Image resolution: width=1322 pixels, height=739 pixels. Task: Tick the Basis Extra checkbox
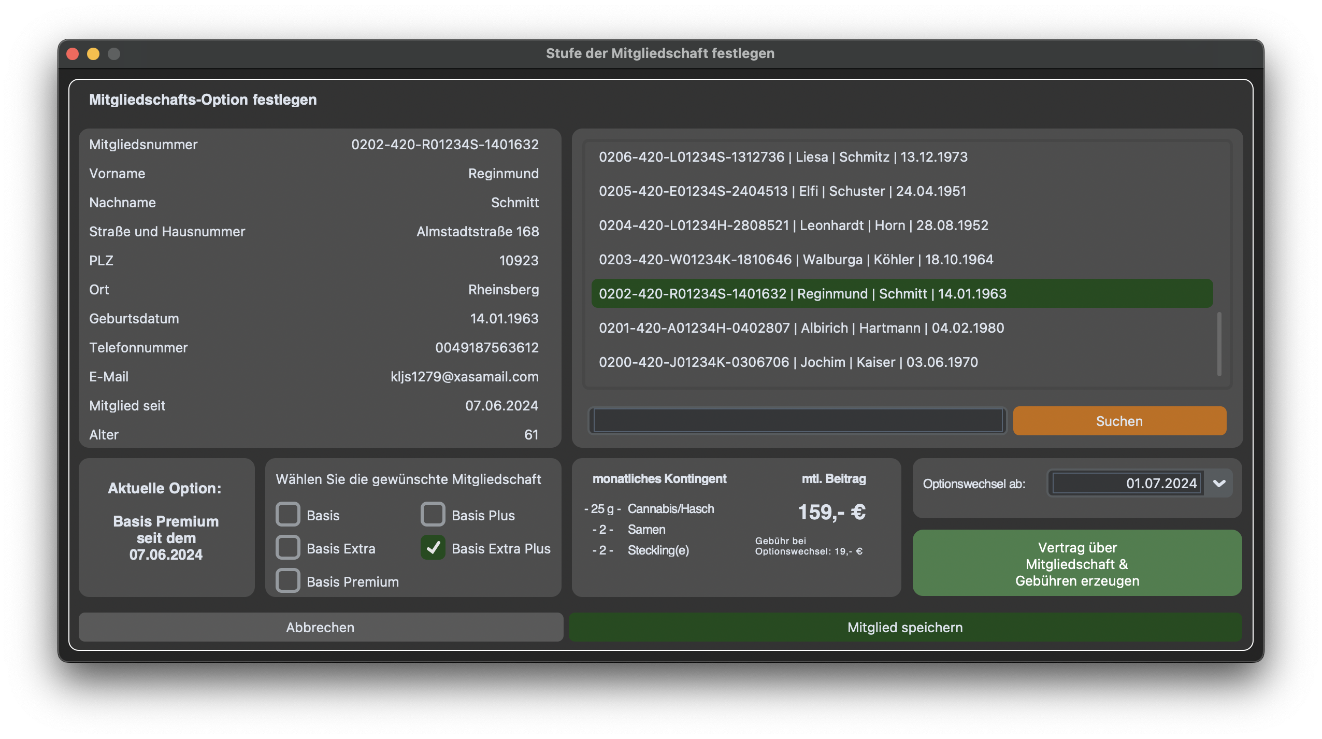[x=288, y=548]
